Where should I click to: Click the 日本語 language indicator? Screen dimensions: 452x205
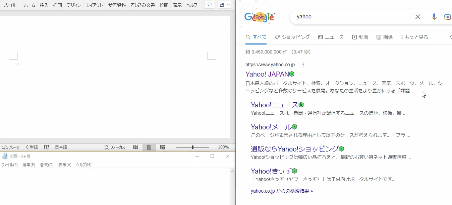click(61, 147)
